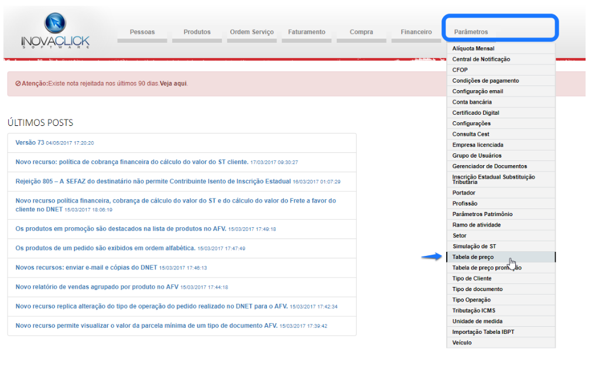Open Certificado Digital settings
The height and width of the screenshot is (366, 609).
click(475, 113)
